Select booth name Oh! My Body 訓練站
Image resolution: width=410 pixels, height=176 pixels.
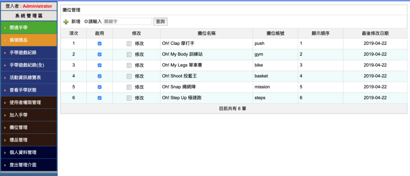[x=183, y=54]
